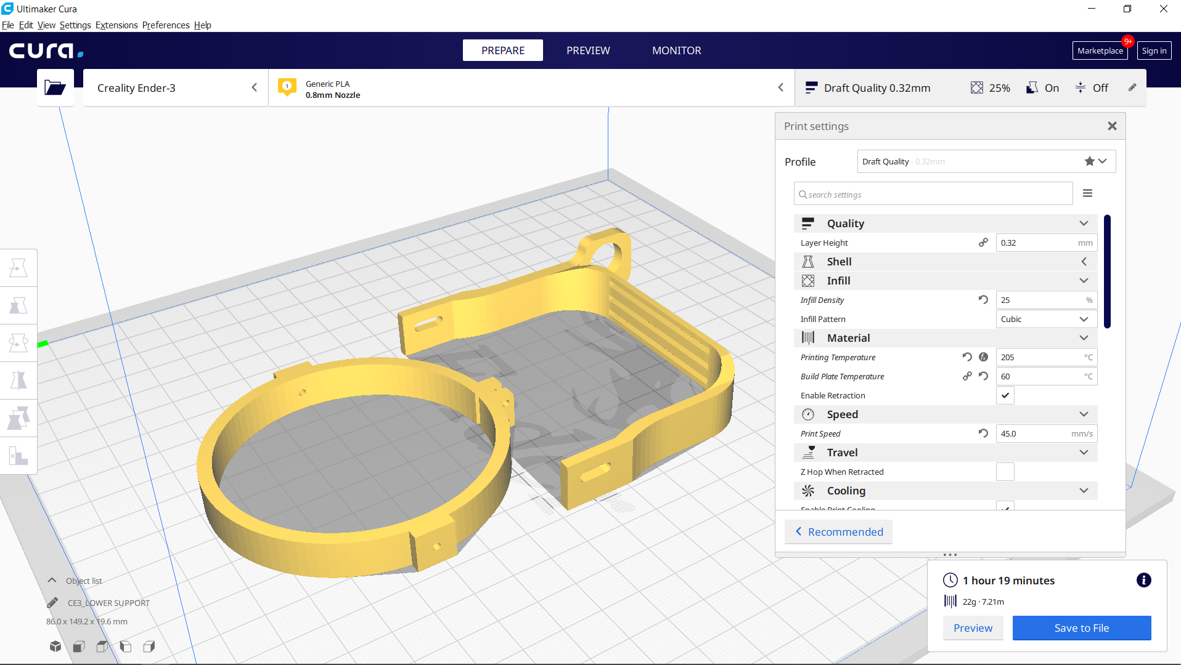
Task: Click Save to File button
Action: tap(1082, 627)
